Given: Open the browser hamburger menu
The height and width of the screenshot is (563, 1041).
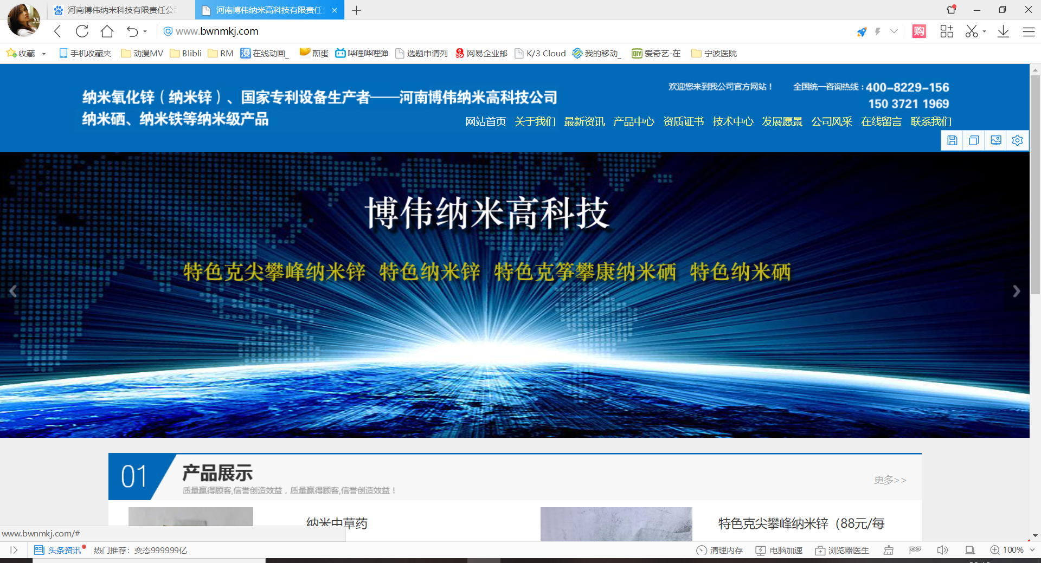Looking at the screenshot, I should click(1029, 31).
